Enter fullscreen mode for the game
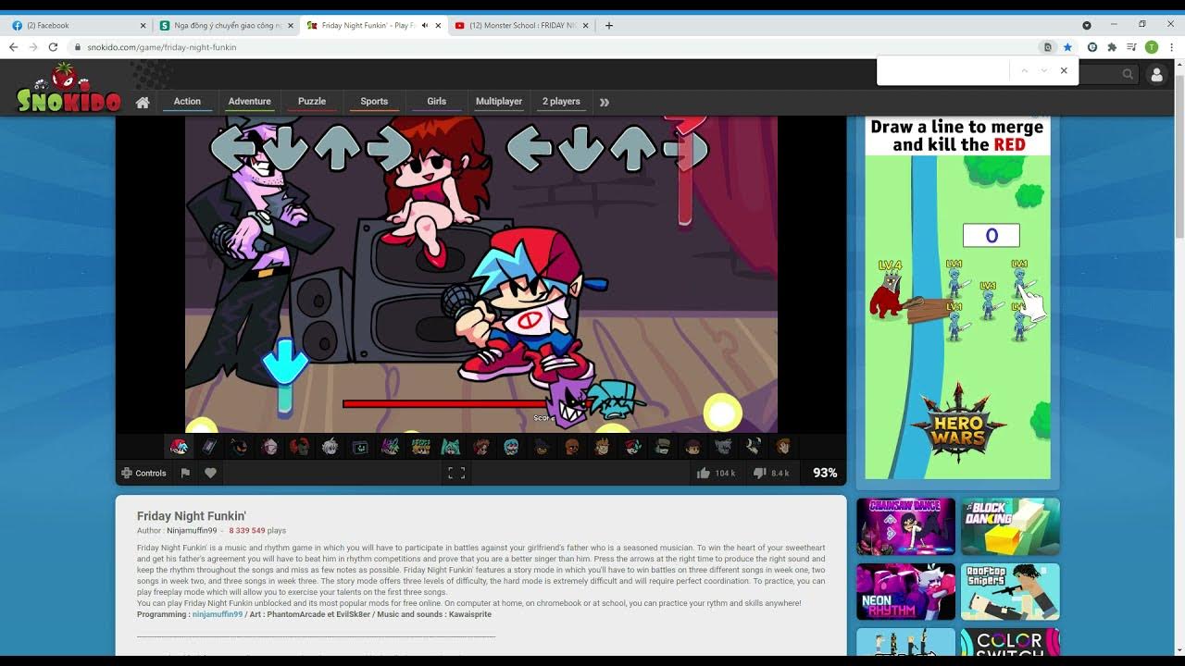Viewport: 1185px width, 666px height. (456, 473)
